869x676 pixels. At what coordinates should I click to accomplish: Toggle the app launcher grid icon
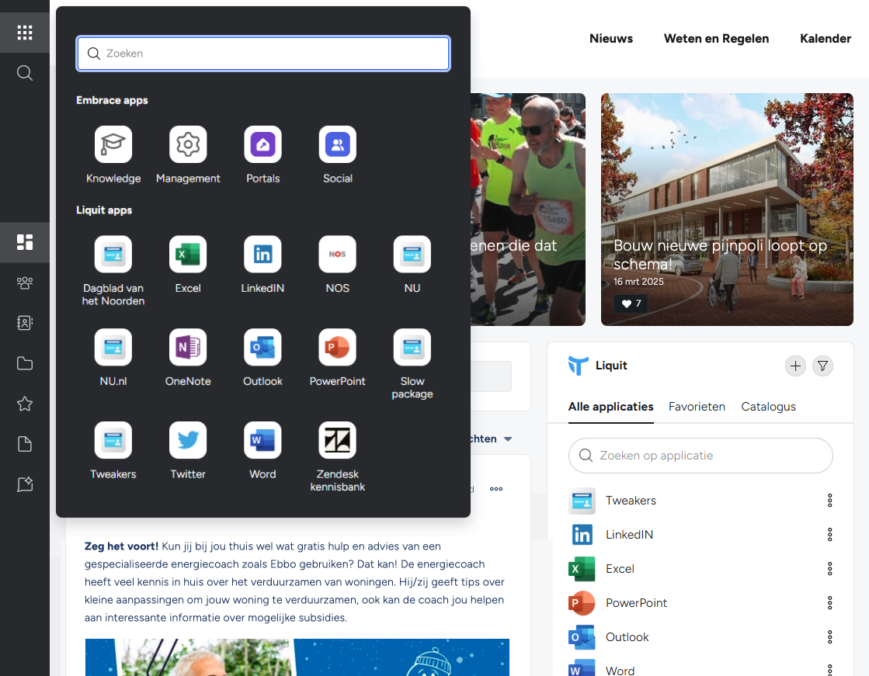point(24,33)
